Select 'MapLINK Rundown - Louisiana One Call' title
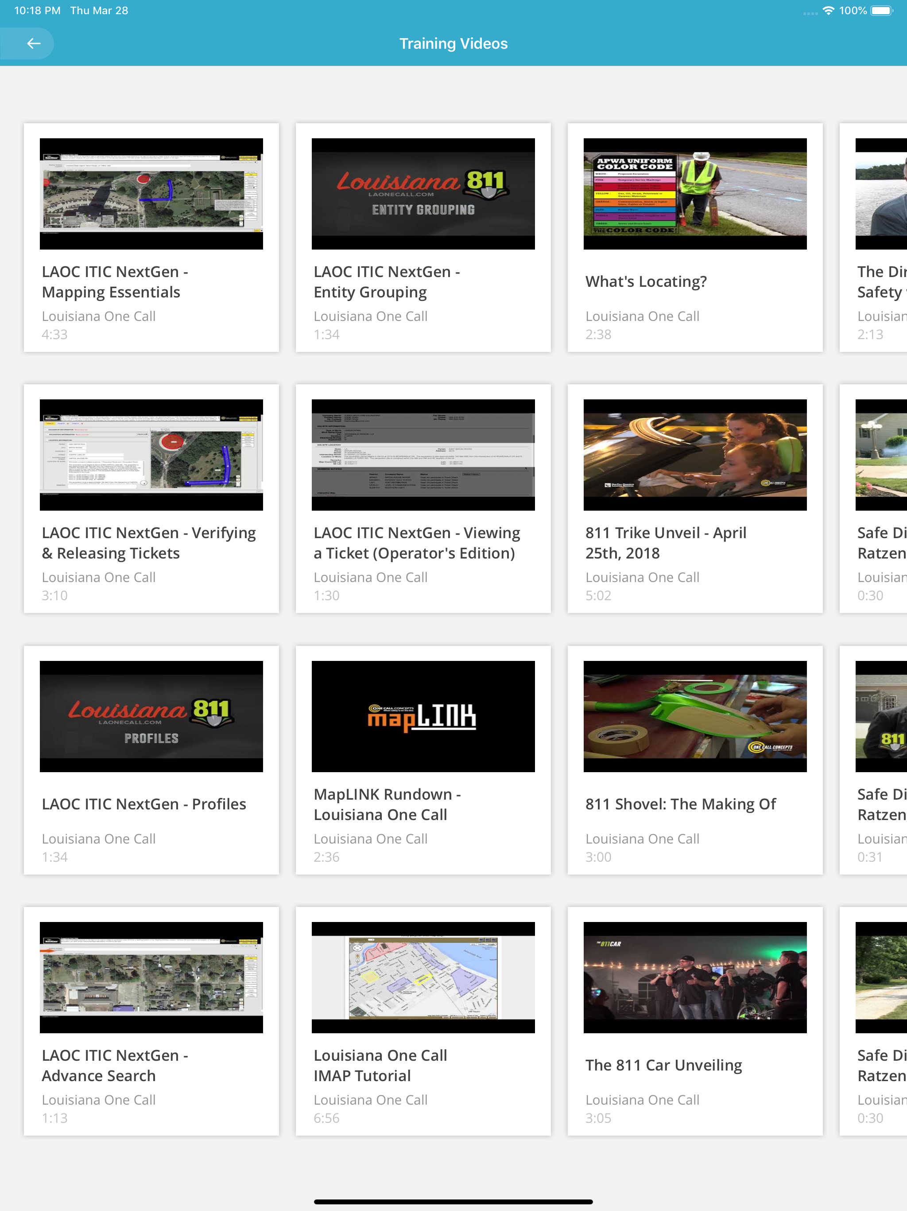This screenshot has width=907, height=1211. click(388, 804)
